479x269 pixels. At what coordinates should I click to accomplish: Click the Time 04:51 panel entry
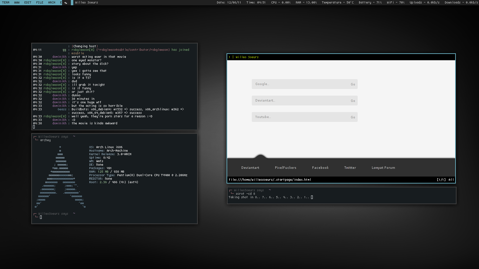(x=256, y=2)
